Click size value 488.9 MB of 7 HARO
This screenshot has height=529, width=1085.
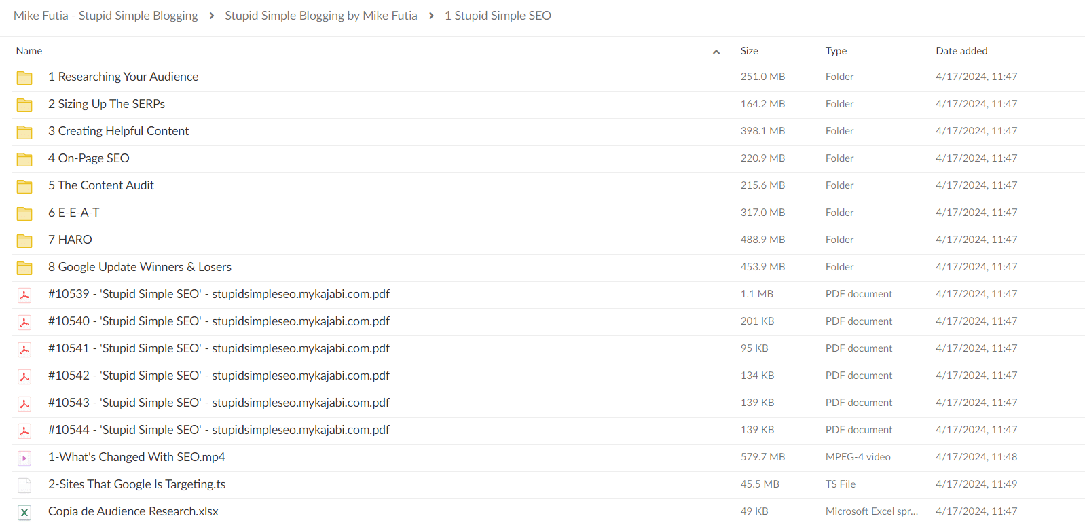pyautogui.click(x=762, y=240)
